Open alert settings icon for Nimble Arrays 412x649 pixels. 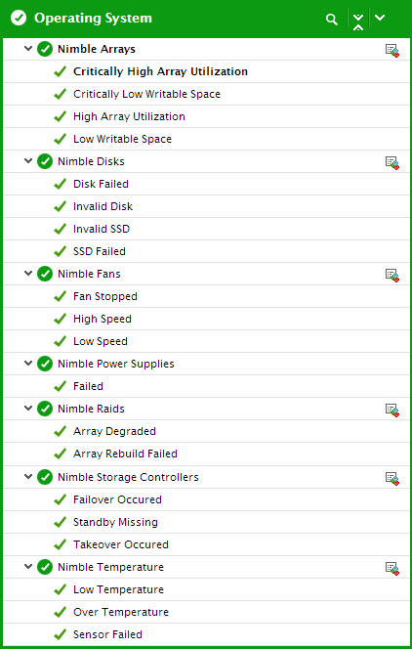tap(391, 51)
